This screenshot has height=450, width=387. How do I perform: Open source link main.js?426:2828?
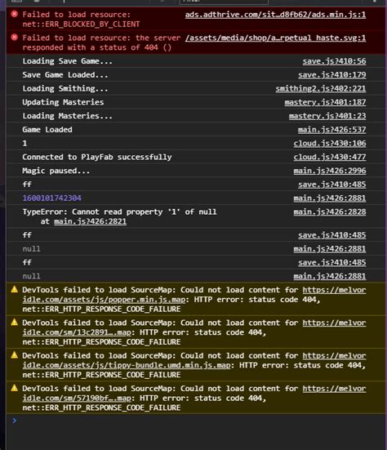point(330,212)
